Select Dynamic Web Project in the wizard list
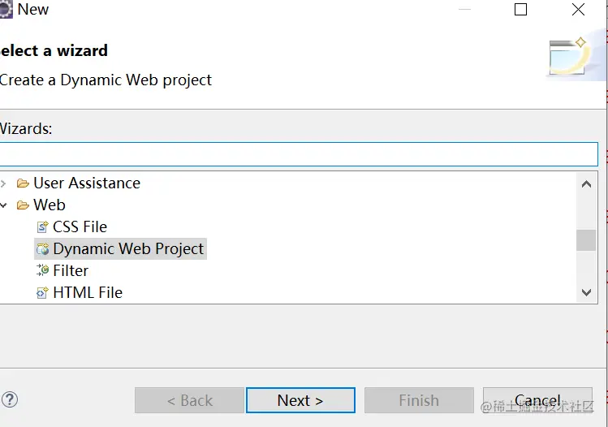 (x=128, y=249)
